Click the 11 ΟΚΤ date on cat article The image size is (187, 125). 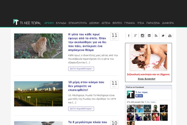(x=114, y=37)
